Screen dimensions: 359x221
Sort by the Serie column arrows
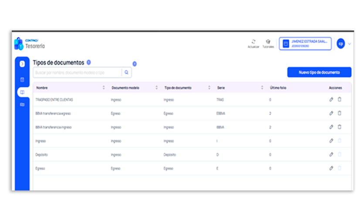[262, 88]
